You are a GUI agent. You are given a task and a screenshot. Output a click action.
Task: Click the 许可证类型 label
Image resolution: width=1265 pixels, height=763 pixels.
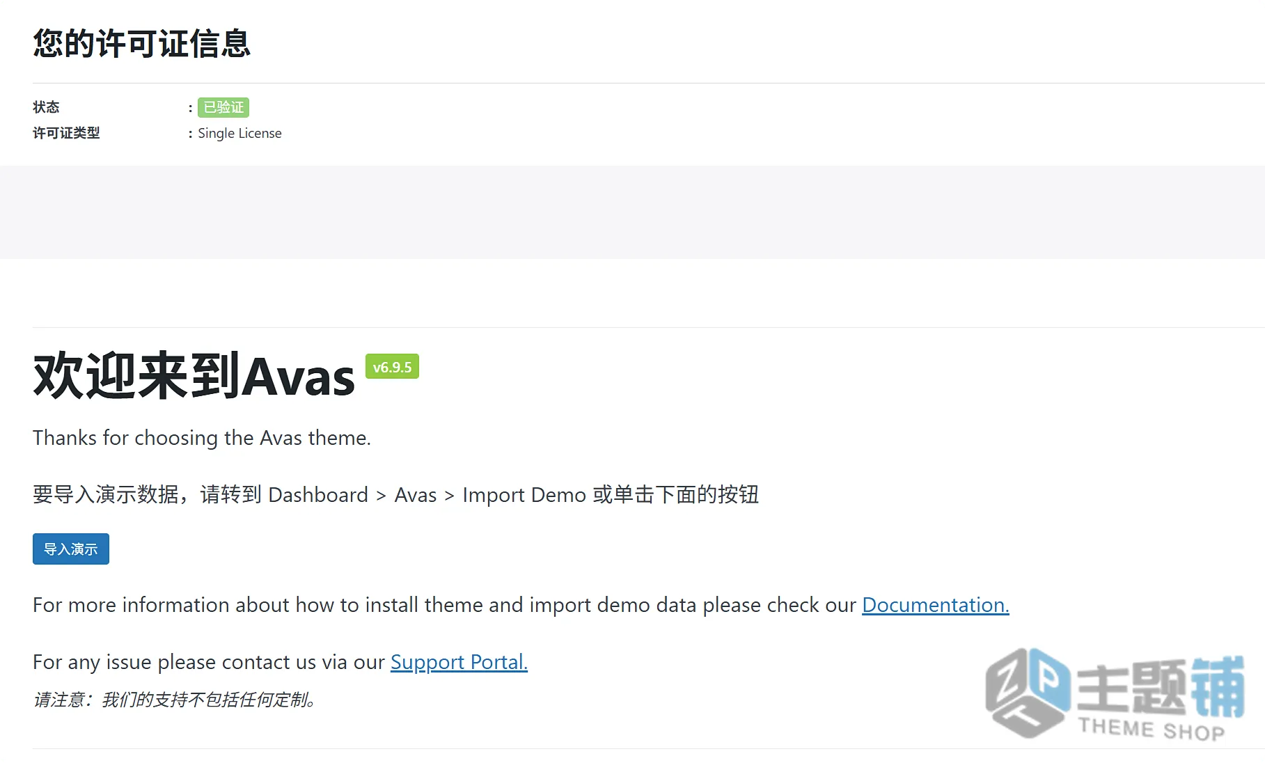click(66, 133)
